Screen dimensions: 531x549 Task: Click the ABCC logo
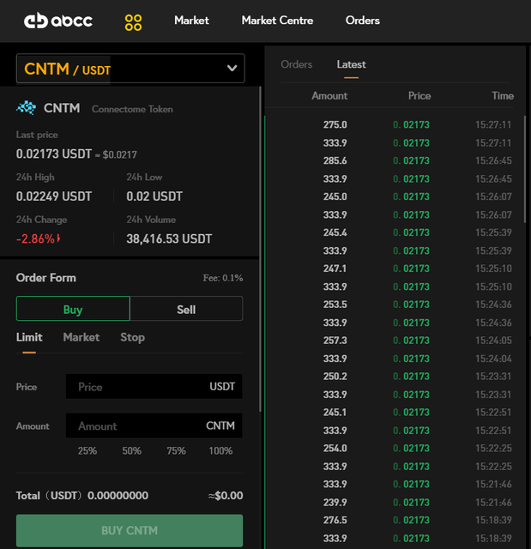click(58, 21)
